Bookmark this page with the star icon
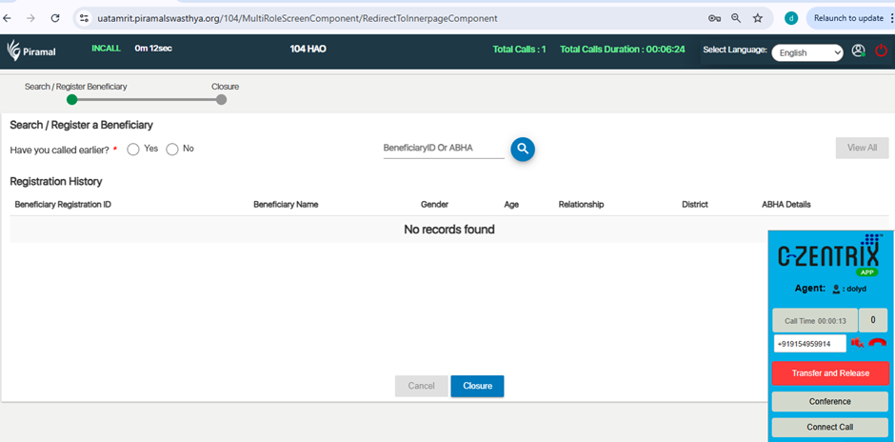895x442 pixels. (x=758, y=18)
